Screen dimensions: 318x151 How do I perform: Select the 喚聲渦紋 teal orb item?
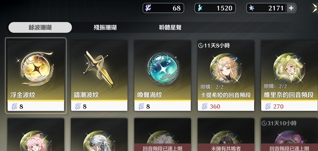(163, 75)
